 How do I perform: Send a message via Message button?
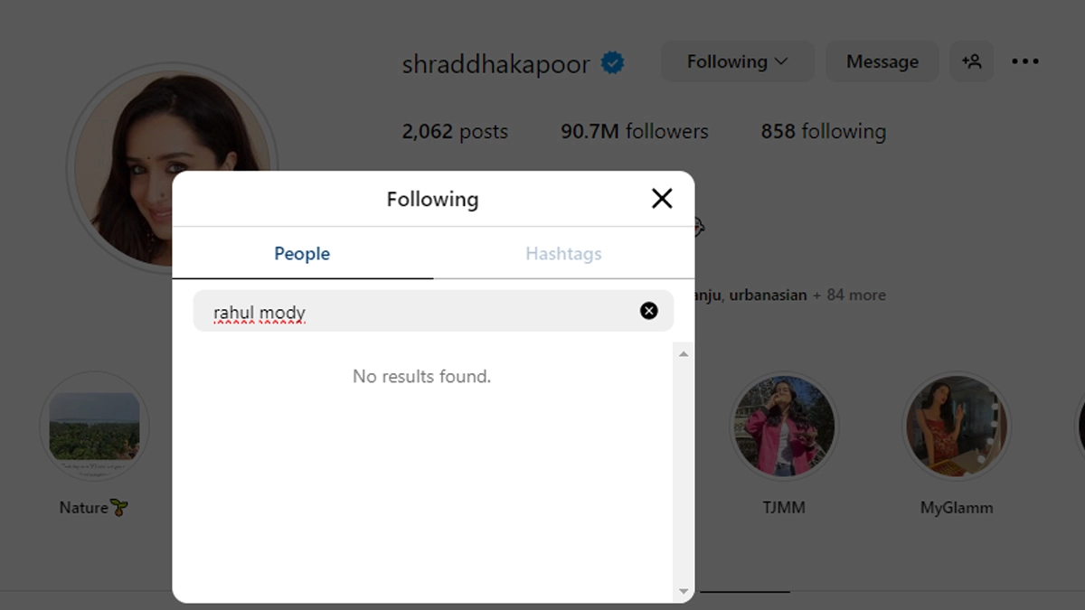(882, 61)
